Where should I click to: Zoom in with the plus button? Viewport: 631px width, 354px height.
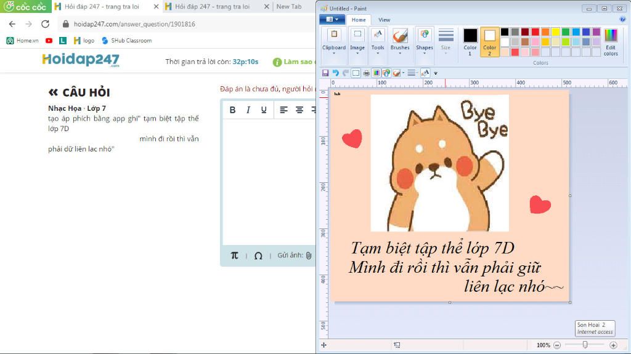point(613,345)
